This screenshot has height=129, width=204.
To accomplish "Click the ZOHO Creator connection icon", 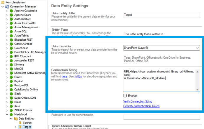I will [x=12, y=110].
